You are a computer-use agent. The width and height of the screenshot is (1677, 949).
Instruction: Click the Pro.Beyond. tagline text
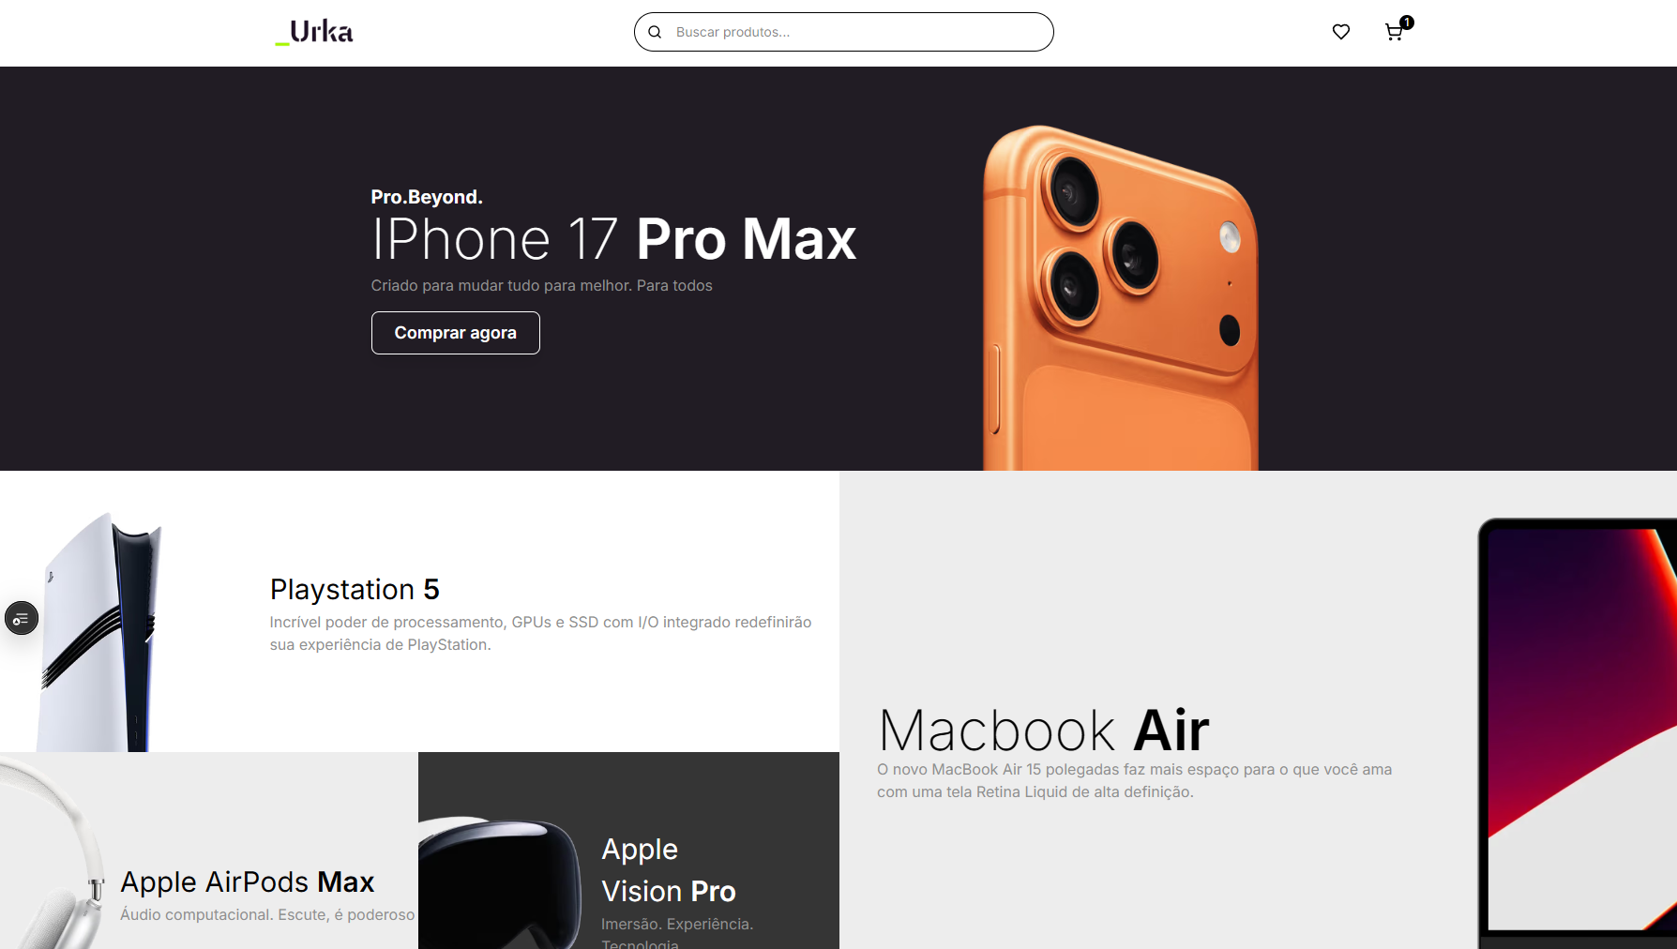click(x=427, y=197)
